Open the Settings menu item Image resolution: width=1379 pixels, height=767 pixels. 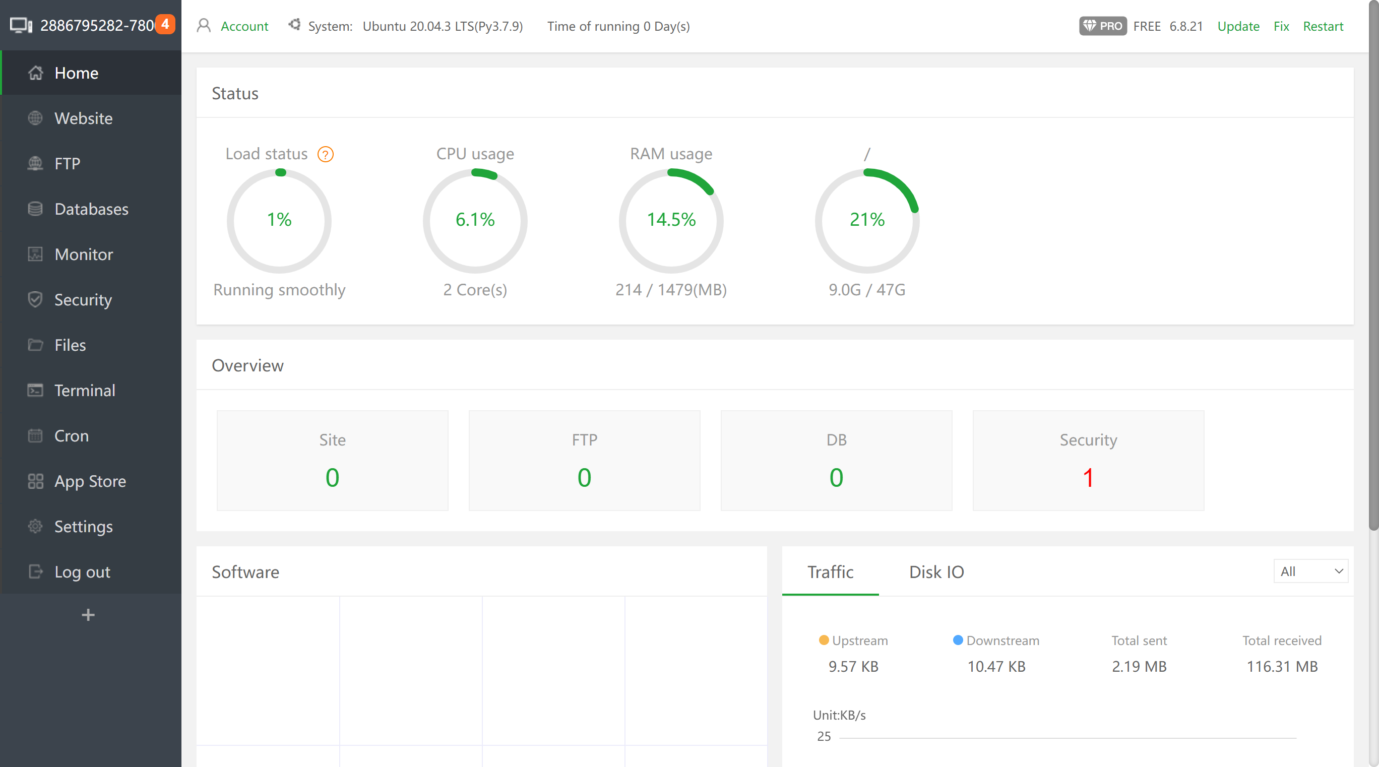pyautogui.click(x=91, y=526)
